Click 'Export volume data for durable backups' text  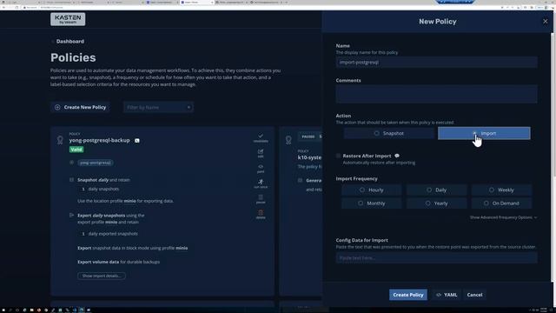point(119,262)
